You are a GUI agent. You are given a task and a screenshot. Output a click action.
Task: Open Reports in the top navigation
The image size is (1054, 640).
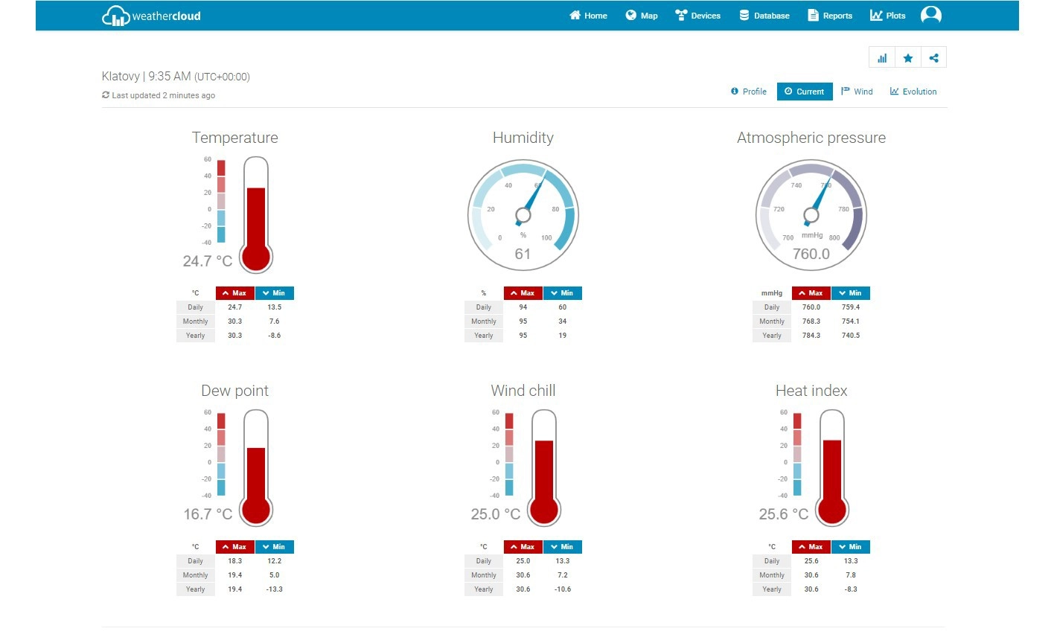coord(830,16)
